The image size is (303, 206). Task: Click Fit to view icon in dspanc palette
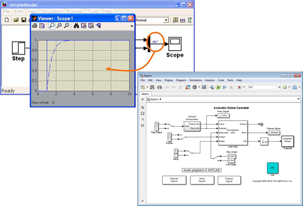(142, 113)
